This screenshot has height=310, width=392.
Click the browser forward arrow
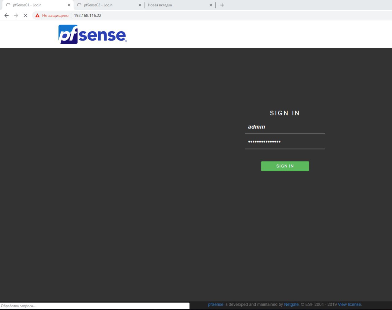click(x=16, y=15)
